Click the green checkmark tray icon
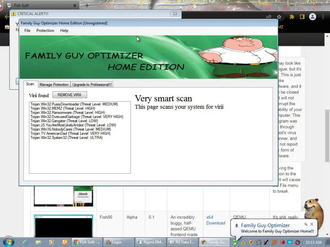 (236, 242)
